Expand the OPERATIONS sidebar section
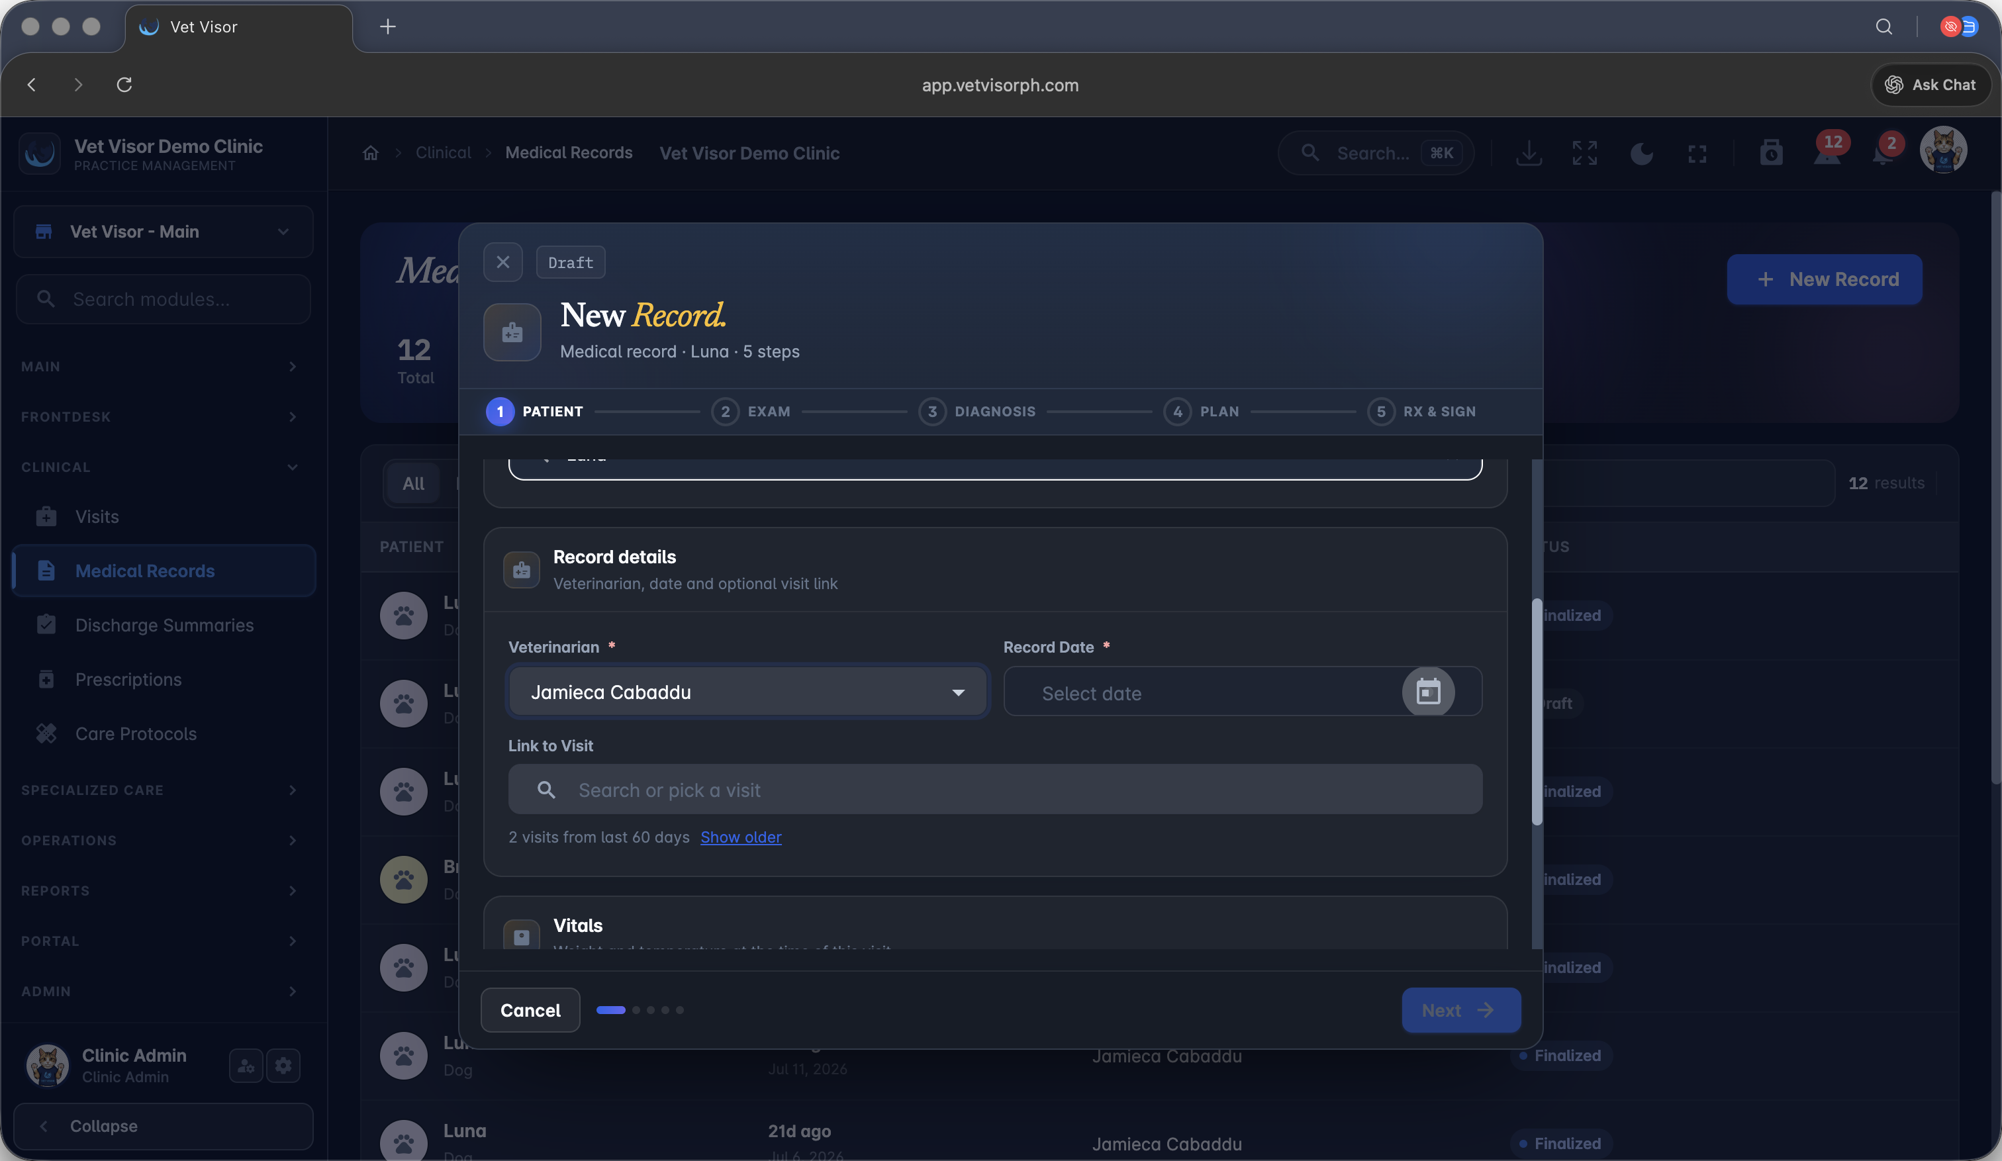This screenshot has width=2002, height=1161. pos(160,840)
